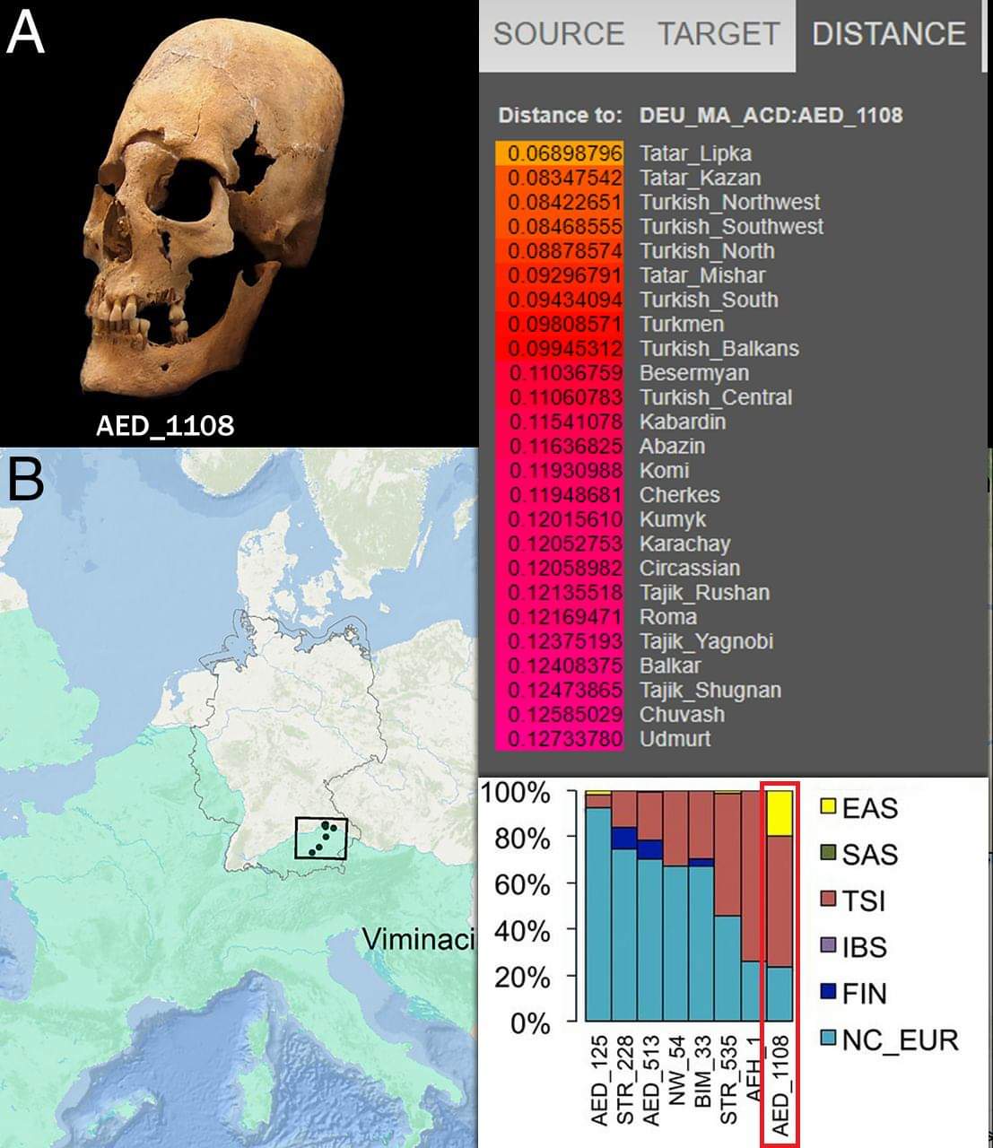993x1148 pixels.
Task: Select the Circassian population row
Action: [618, 568]
